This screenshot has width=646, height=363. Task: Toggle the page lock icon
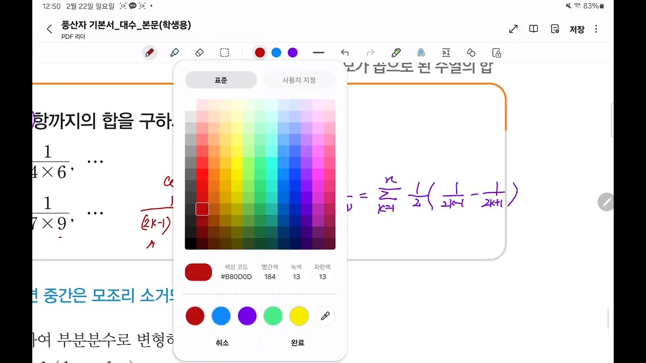point(497,52)
